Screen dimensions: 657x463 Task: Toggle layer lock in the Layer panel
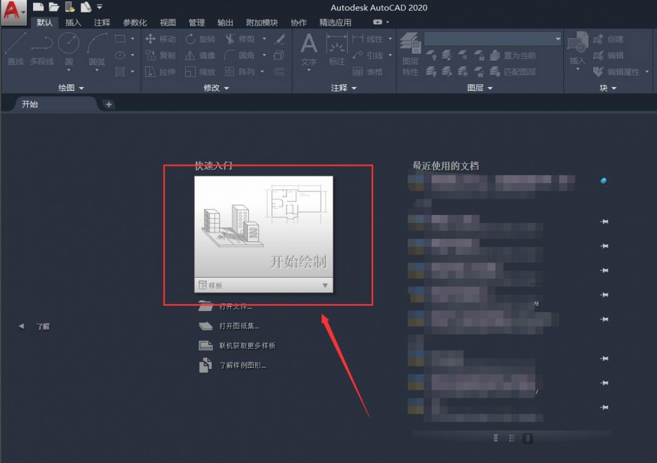(478, 55)
